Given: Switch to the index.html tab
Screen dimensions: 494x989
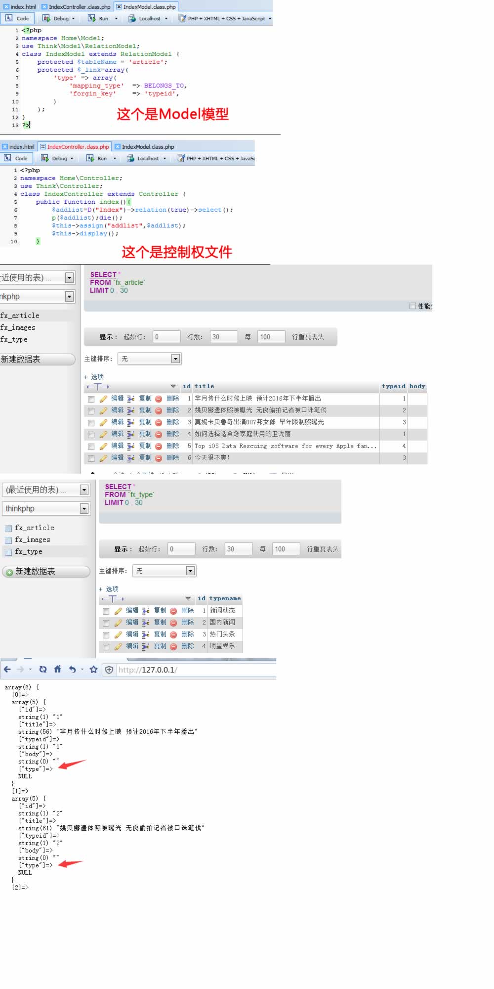Looking at the screenshot, I should pos(23,7).
